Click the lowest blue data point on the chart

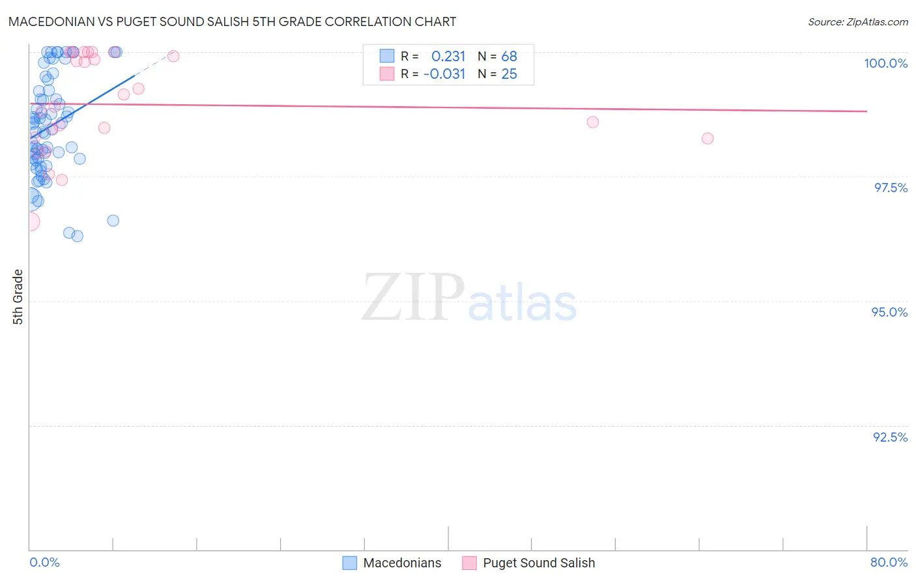click(77, 236)
